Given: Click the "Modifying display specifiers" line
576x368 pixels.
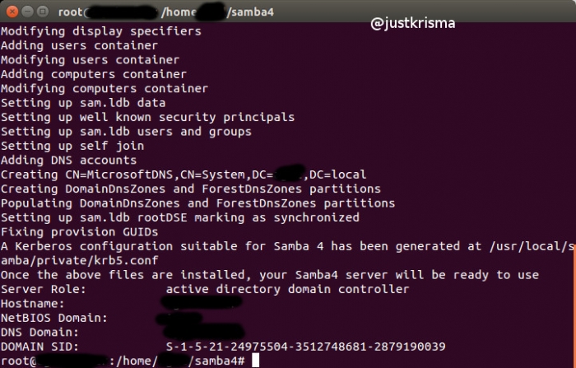Looking at the screenshot, I should [100, 31].
